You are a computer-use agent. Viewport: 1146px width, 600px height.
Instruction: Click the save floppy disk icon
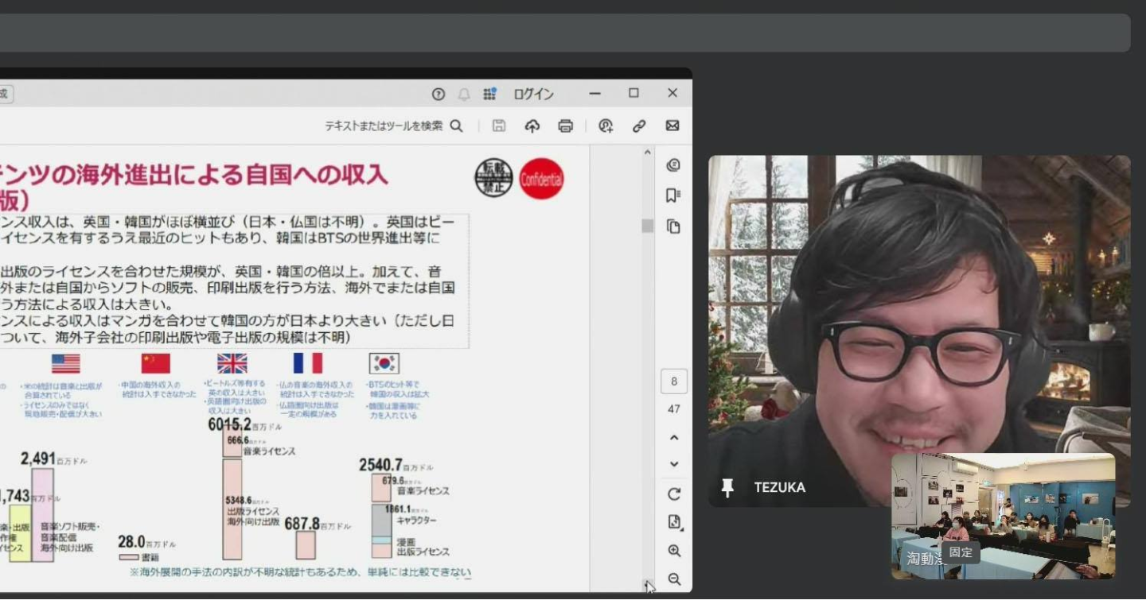499,126
